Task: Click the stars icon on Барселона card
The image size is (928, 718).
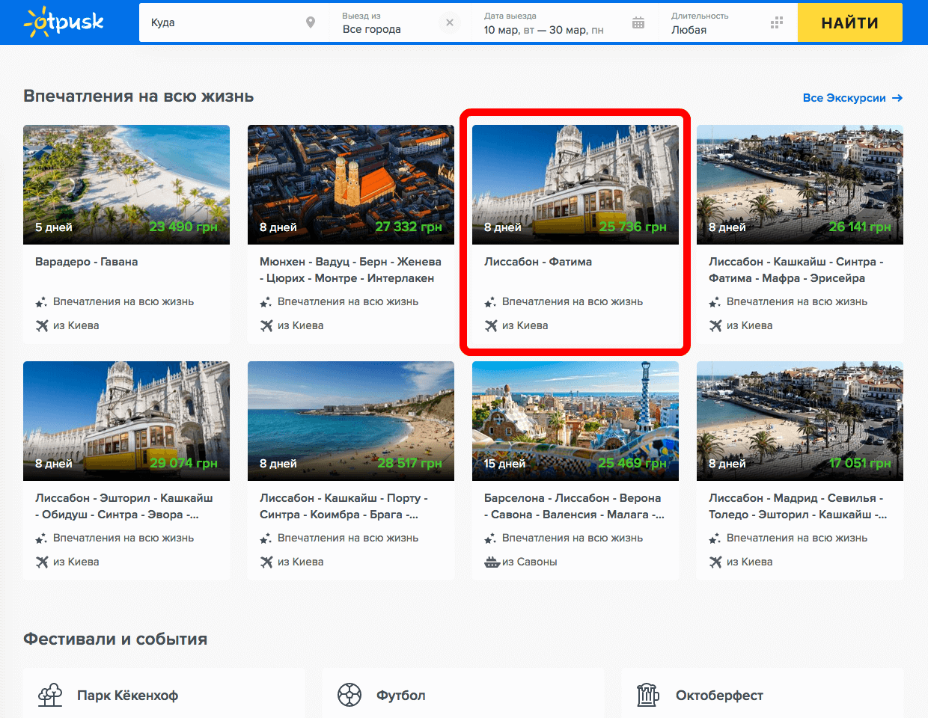Action: 490,538
